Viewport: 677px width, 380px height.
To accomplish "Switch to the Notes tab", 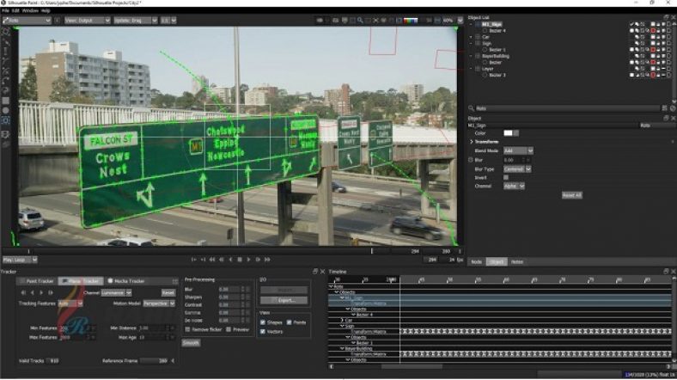I will [517, 261].
